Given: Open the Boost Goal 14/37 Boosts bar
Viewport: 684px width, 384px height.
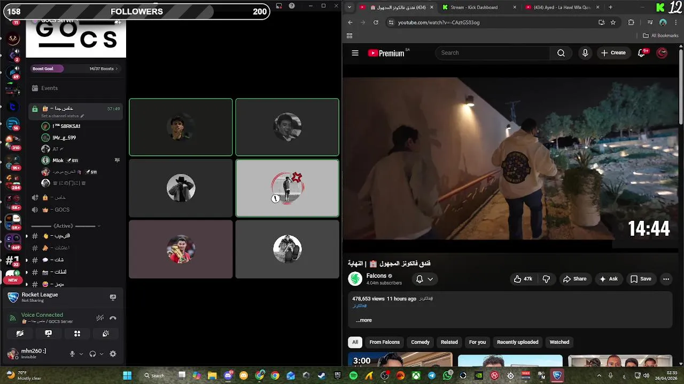Looking at the screenshot, I should [x=75, y=68].
